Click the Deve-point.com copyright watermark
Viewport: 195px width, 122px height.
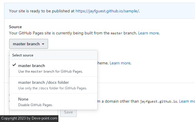29,118
